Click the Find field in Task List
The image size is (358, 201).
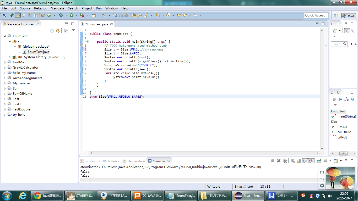339,44
